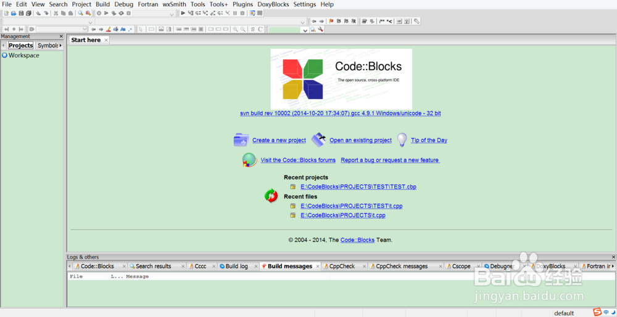Image resolution: width=617 pixels, height=317 pixels.
Task: Click Open an existing project link
Action: [x=360, y=140]
